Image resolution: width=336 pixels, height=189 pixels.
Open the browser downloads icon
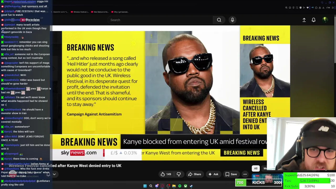(x=323, y=8)
